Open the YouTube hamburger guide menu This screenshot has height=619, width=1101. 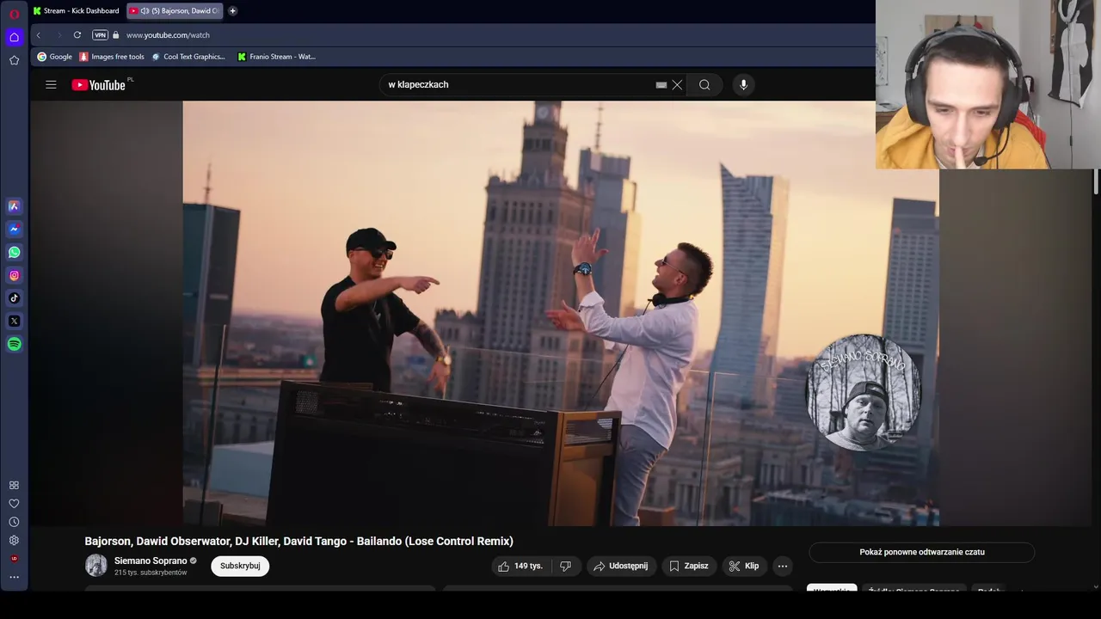(x=51, y=84)
